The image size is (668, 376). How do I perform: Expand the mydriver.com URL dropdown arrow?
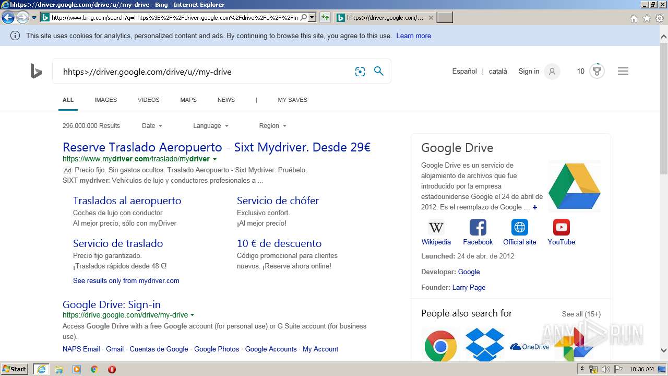coord(214,159)
